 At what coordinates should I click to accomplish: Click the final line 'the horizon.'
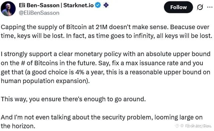tap(18, 126)
